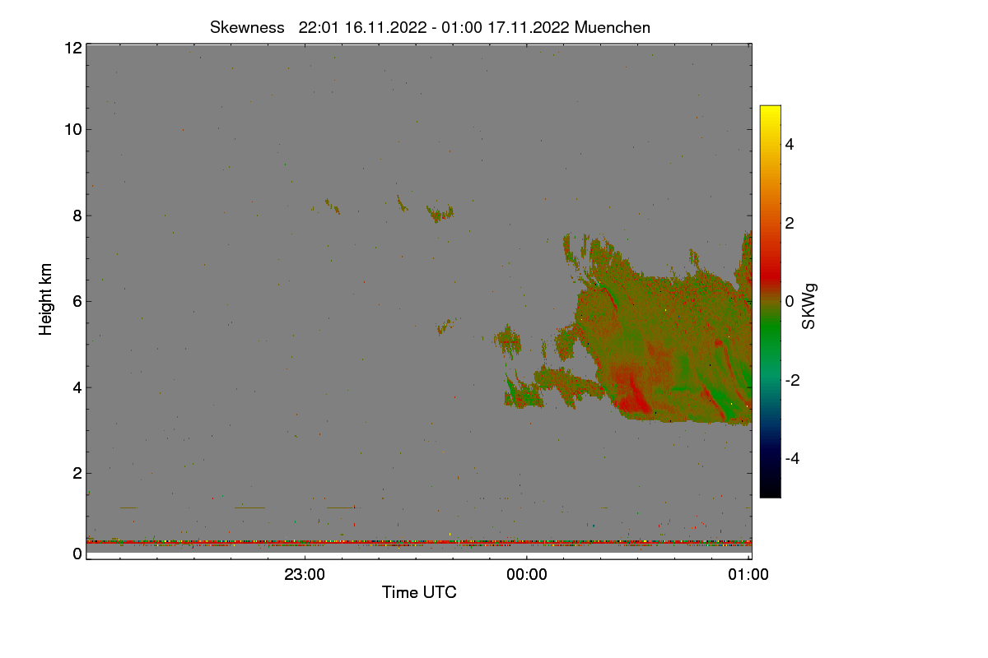Click the 01:00 time tick label

(x=748, y=575)
